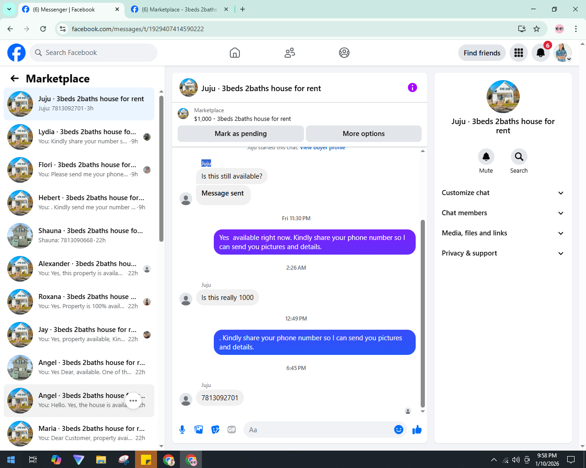This screenshot has width=586, height=468.
Task: Choose a sticker icon
Action: pos(215,430)
